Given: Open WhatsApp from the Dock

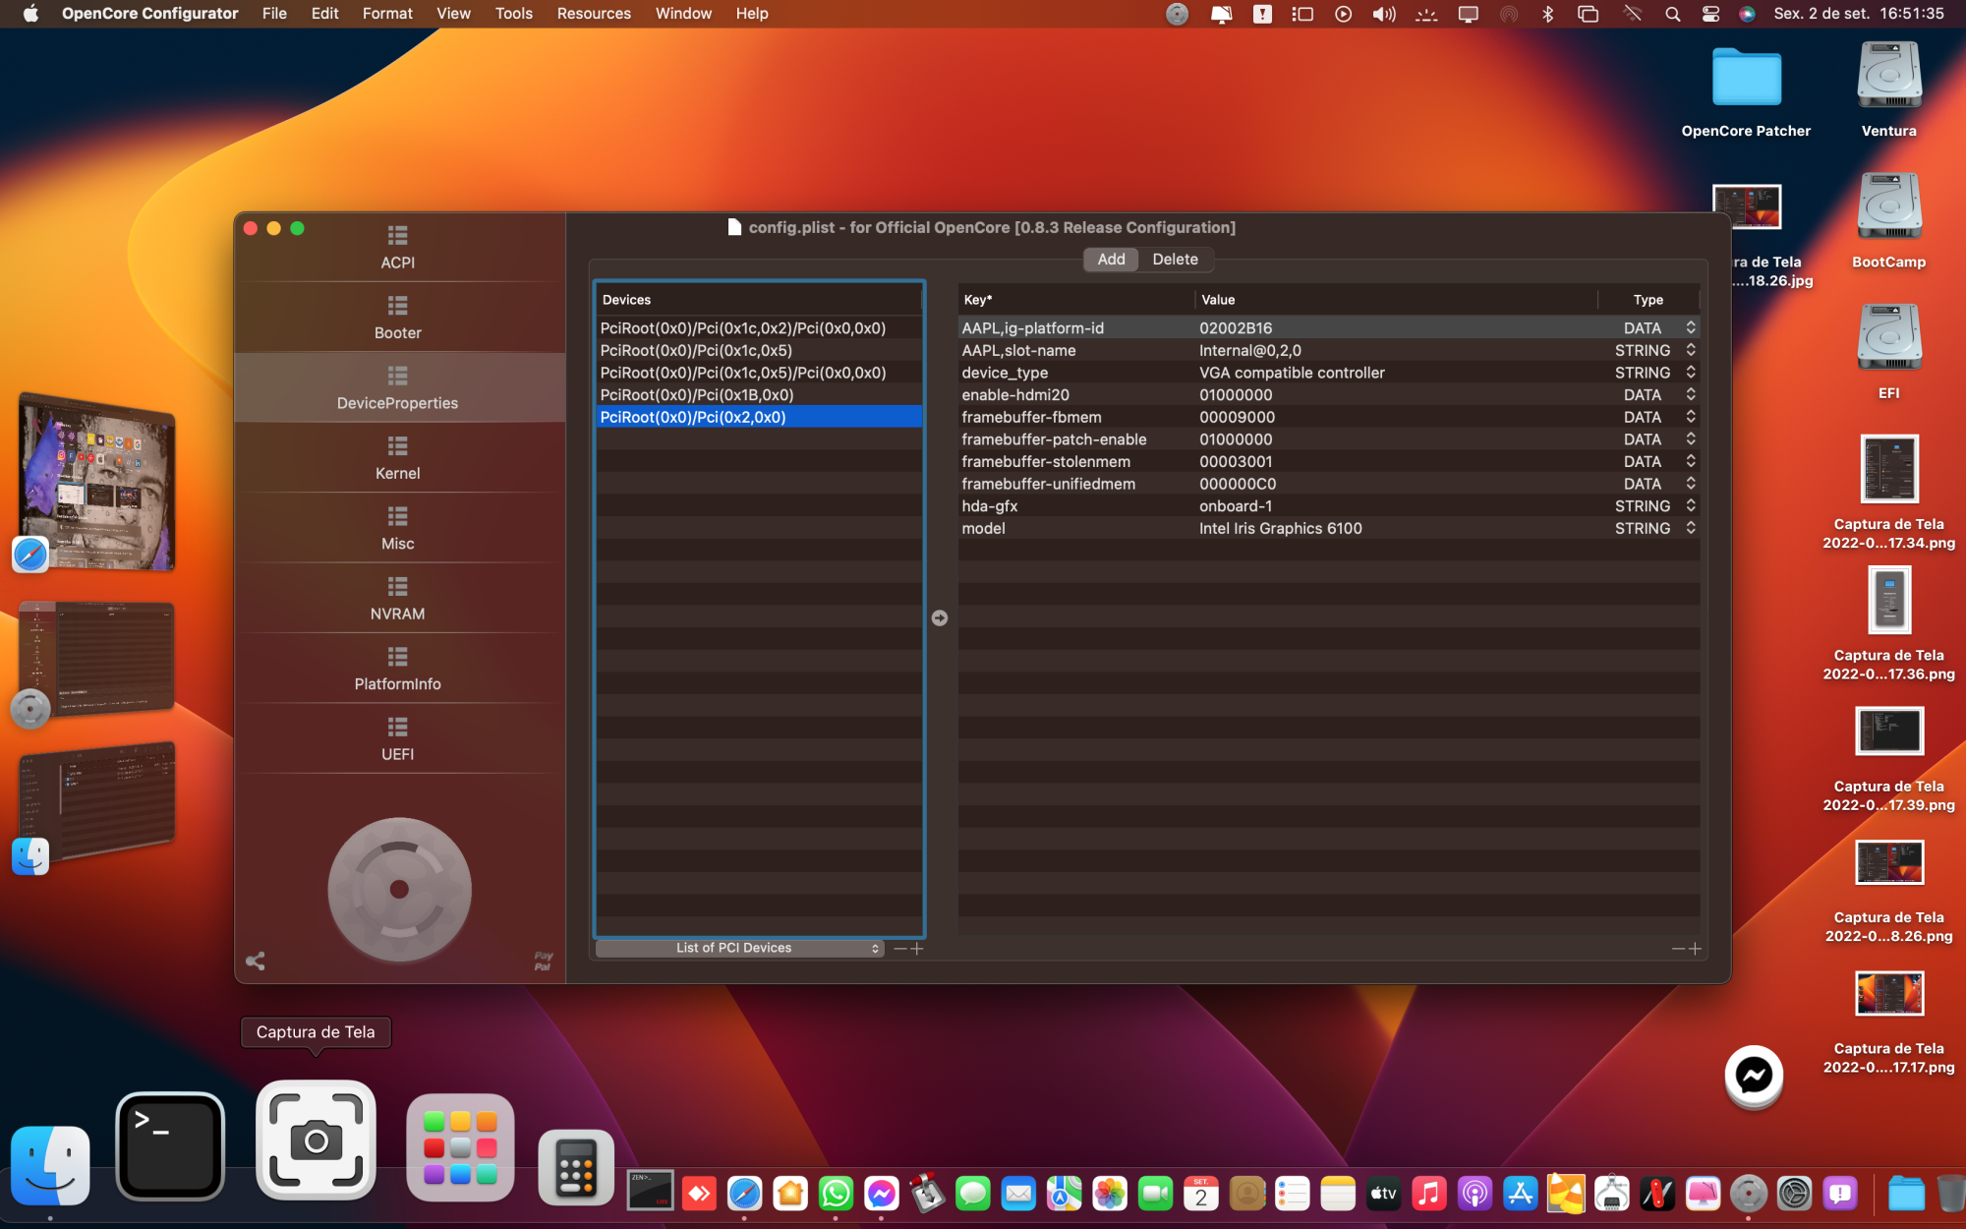Looking at the screenshot, I should [836, 1194].
